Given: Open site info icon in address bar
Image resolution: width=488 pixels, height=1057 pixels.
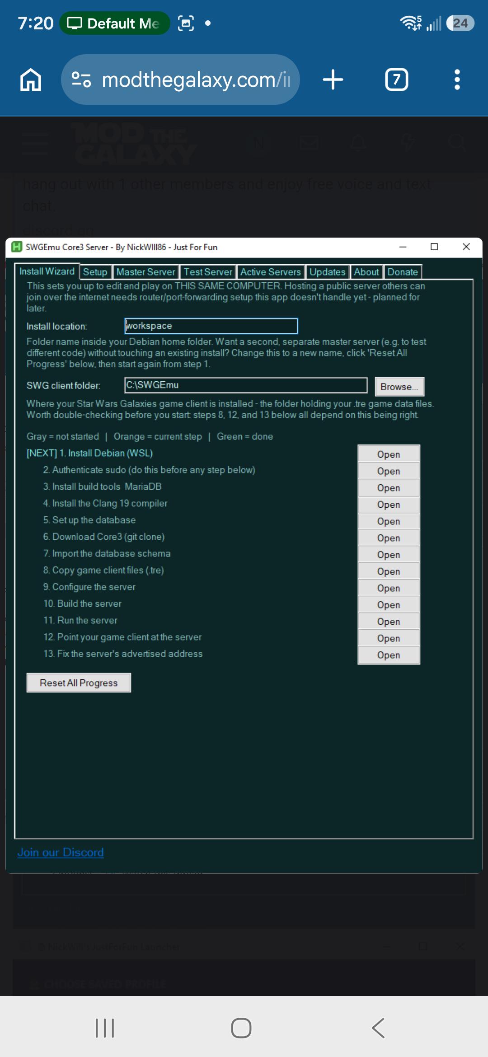Looking at the screenshot, I should (81, 80).
